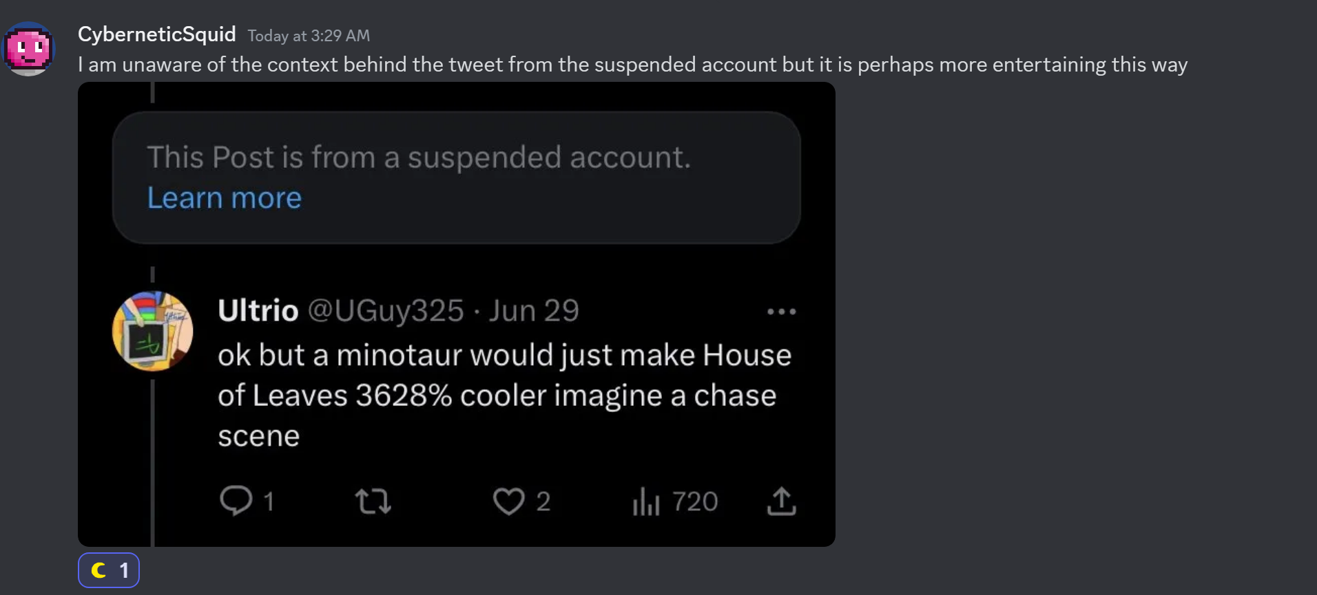Click the minotaur House of Leaves tweet text

pyautogui.click(x=504, y=396)
